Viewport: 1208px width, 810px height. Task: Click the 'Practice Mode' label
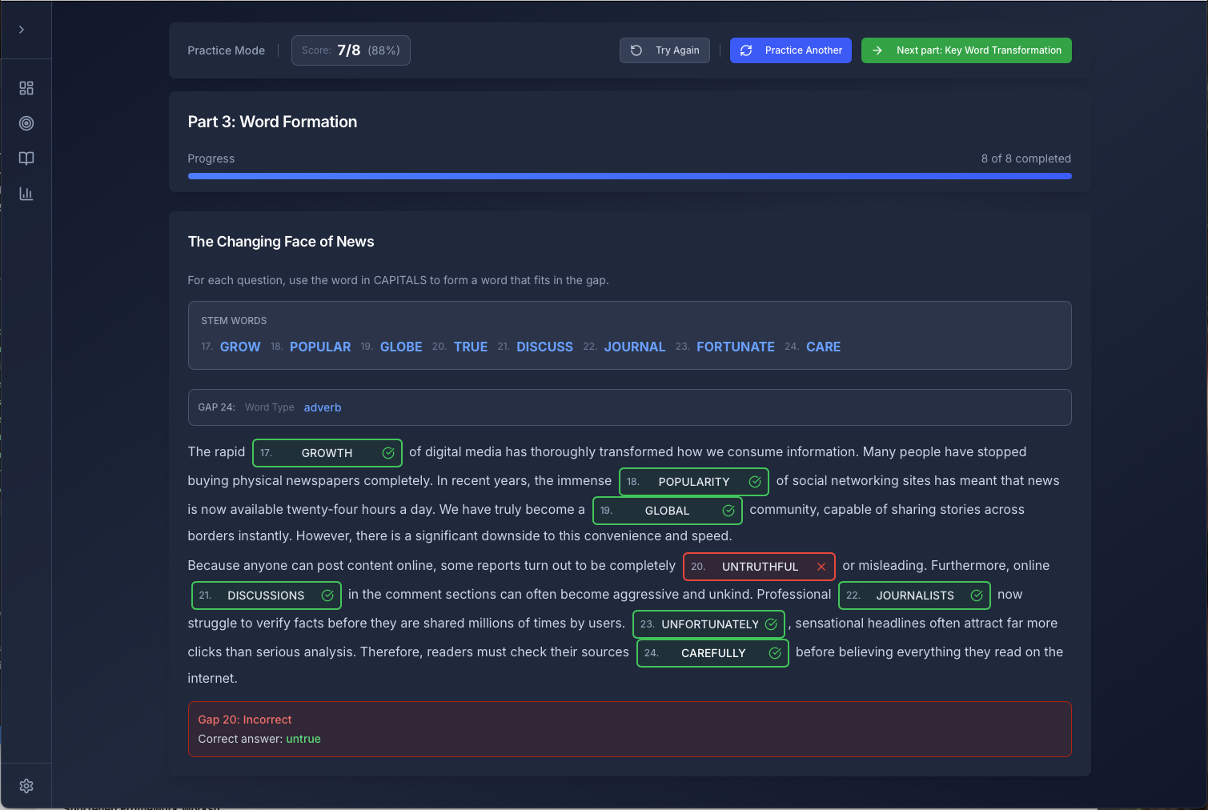pyautogui.click(x=227, y=50)
